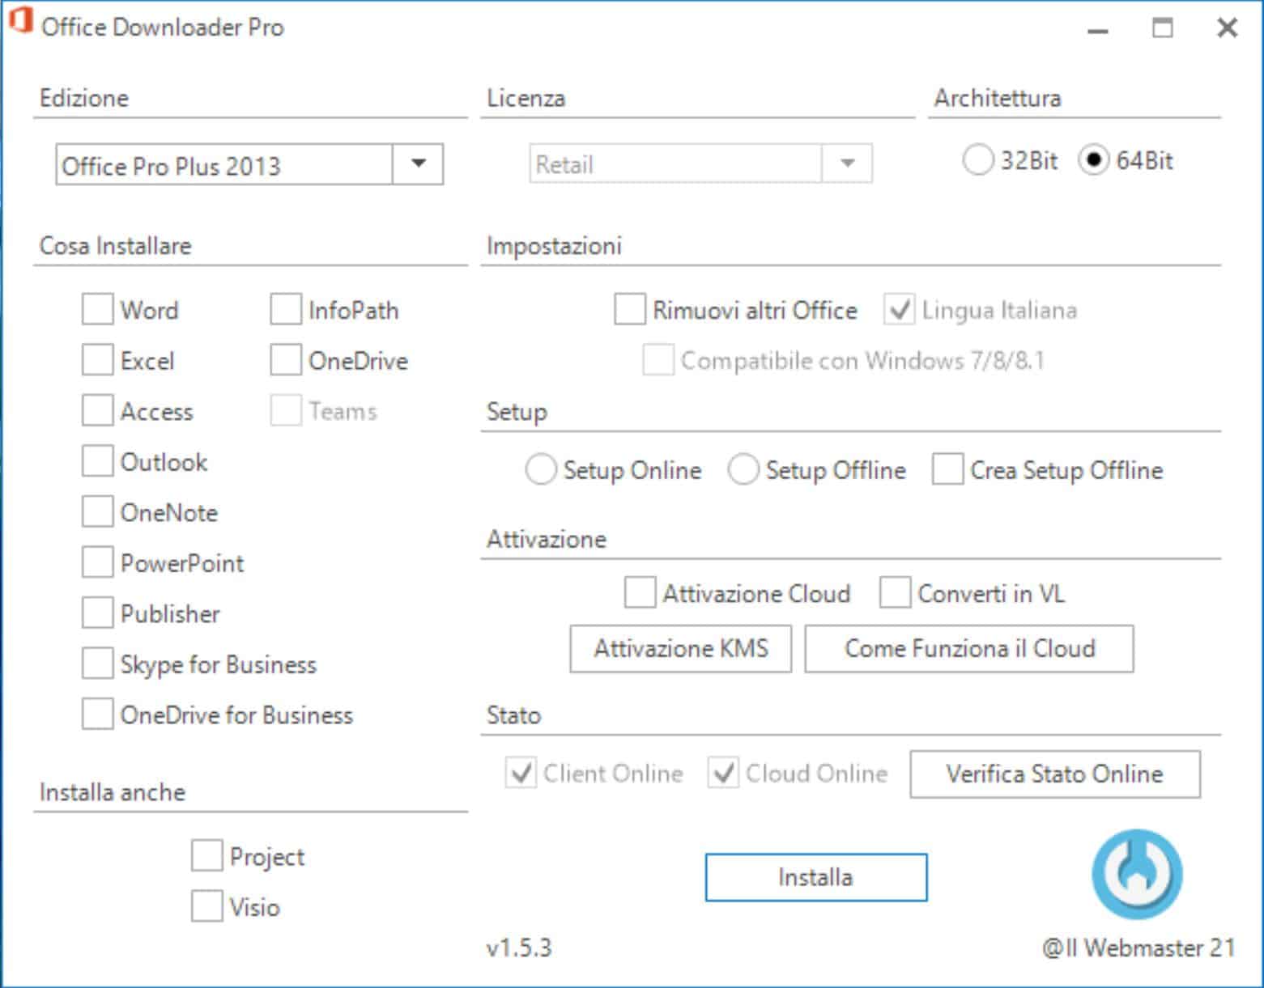
Task: Click the Installa button
Action: (x=815, y=877)
